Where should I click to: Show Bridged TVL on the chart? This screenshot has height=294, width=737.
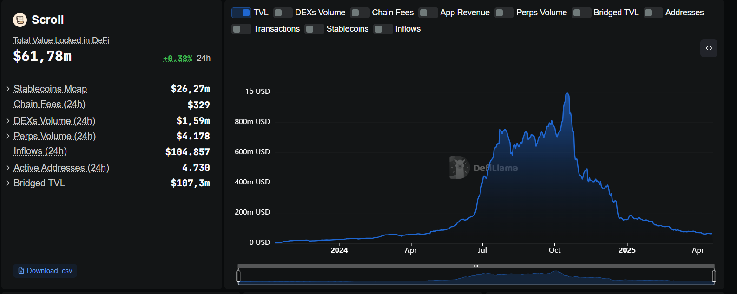[x=581, y=13]
